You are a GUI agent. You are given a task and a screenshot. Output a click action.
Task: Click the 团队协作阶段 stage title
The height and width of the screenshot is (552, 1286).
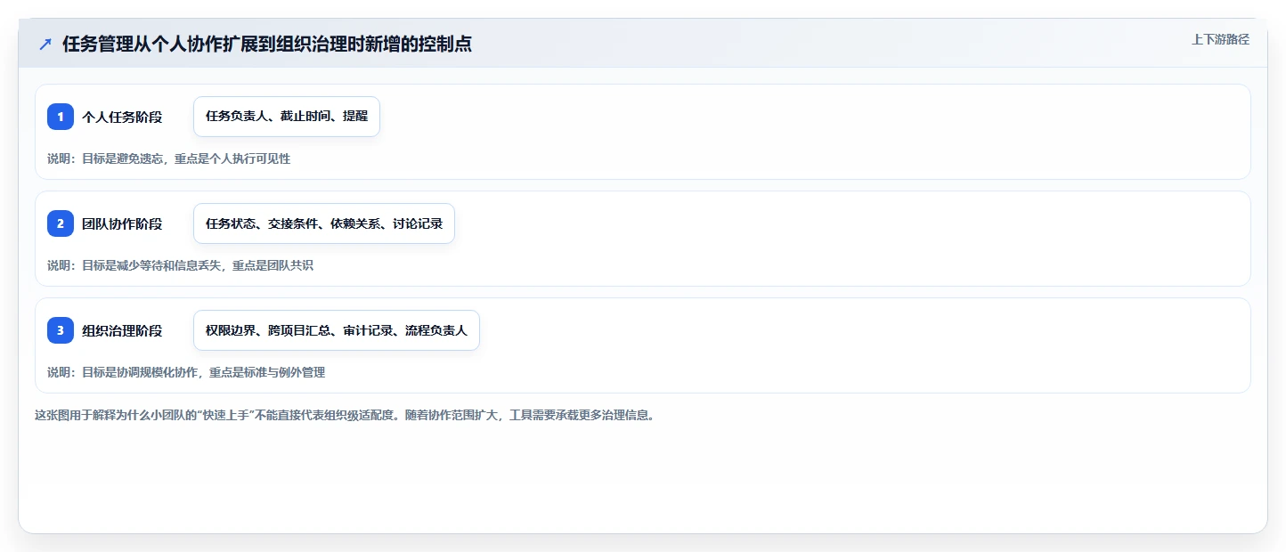(x=122, y=223)
